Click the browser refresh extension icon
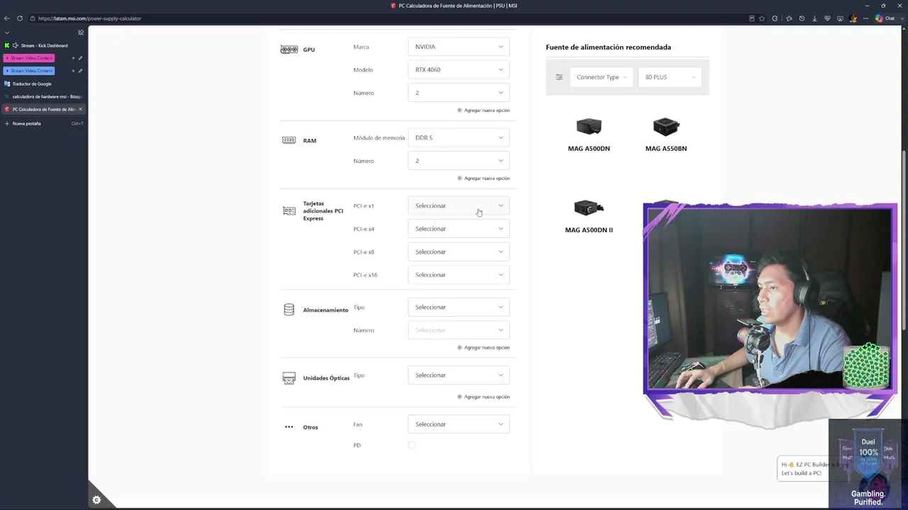This screenshot has height=510, width=908. (x=775, y=18)
